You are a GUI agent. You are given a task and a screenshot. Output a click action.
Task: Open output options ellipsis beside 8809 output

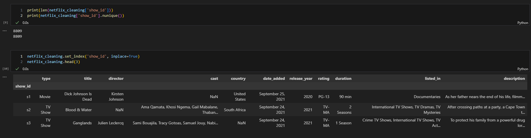point(5,31)
